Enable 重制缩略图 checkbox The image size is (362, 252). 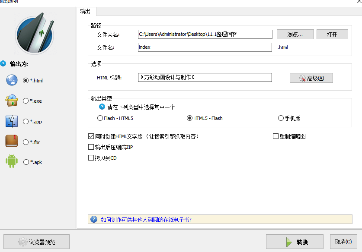[x=276, y=136]
